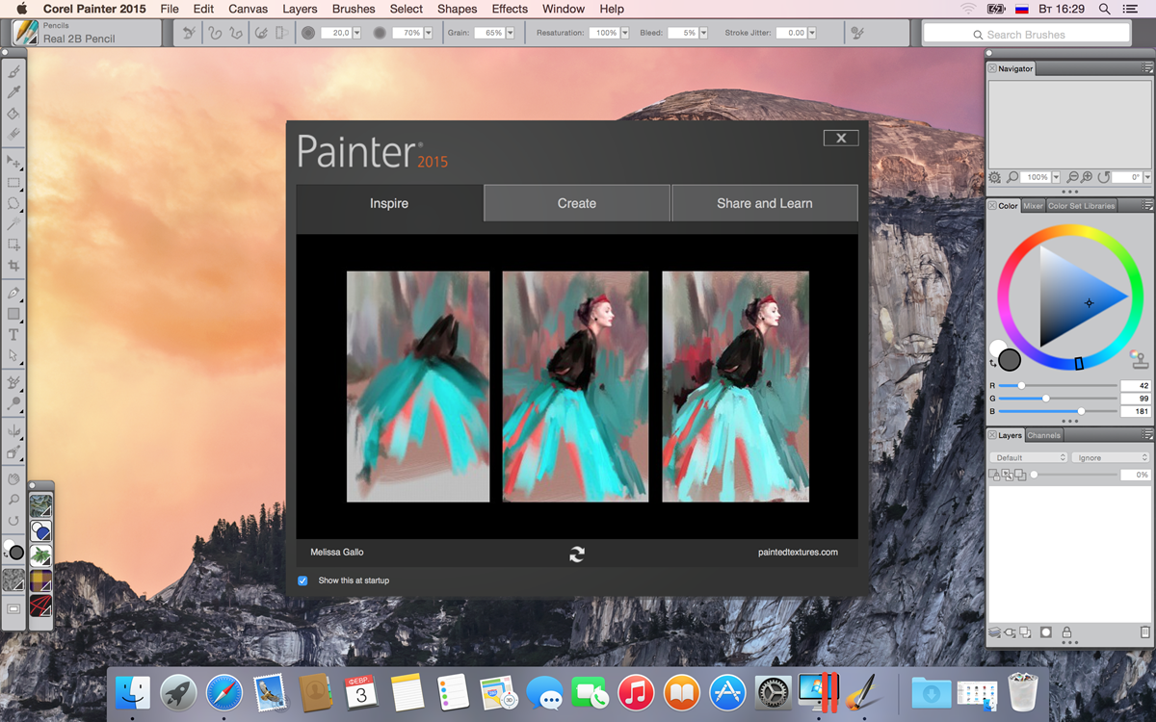Open the Gradient selector in the media bar

pos(40,530)
